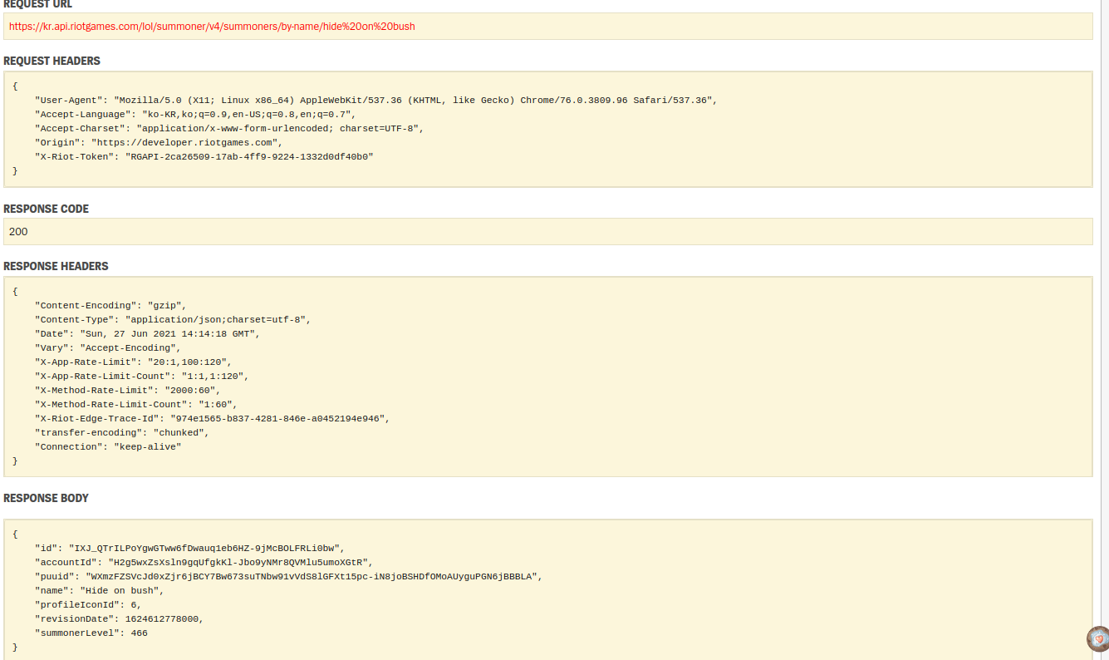Click the transfer-encoding chunked line

click(122, 432)
